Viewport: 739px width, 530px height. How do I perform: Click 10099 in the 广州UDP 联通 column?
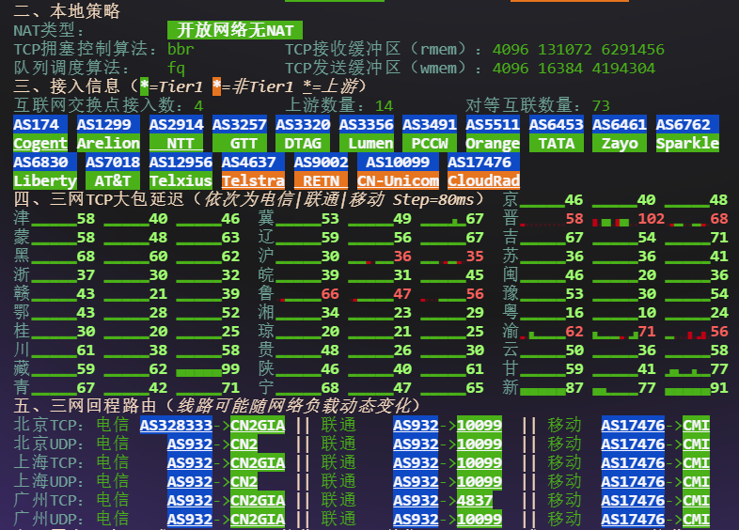[480, 519]
